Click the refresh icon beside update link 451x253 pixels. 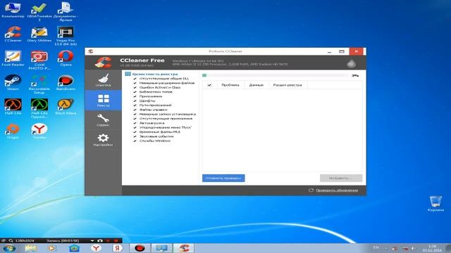coord(311,190)
